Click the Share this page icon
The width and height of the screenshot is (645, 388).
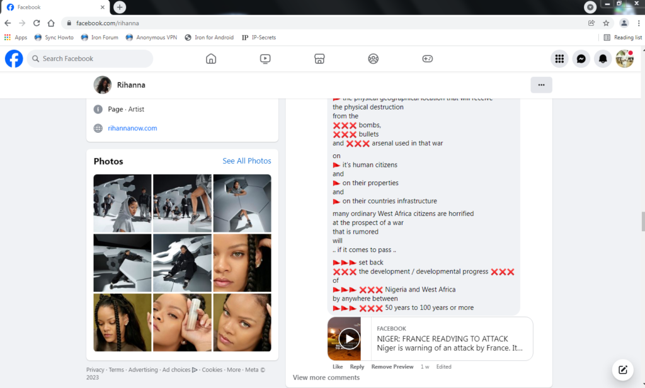tap(591, 23)
